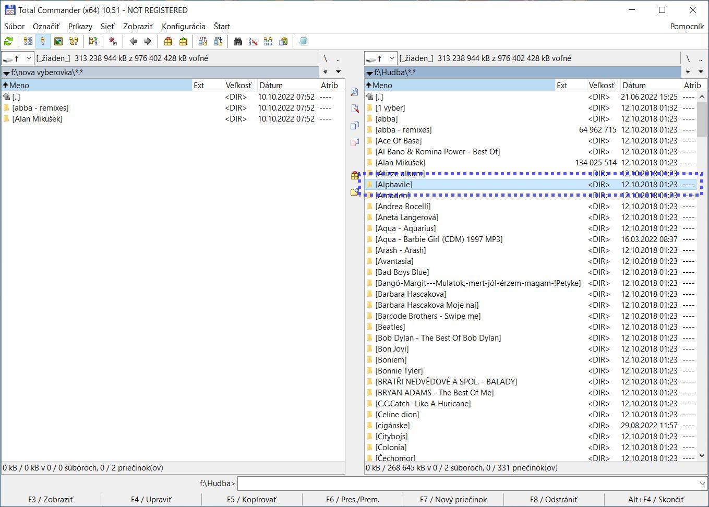Go to root directory in left panel
709x507 pixels.
click(x=326, y=58)
